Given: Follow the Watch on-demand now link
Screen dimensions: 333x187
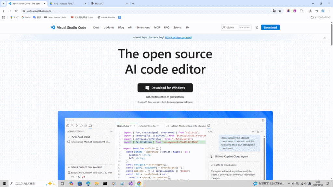Looking at the screenshot, I should 178,38.
